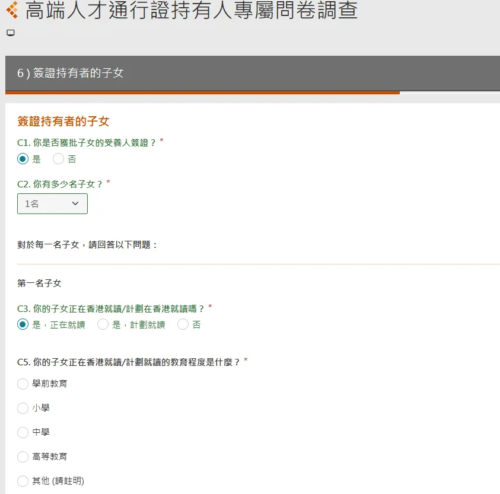Click the section header 6) 簽證持有者的子女

70,73
